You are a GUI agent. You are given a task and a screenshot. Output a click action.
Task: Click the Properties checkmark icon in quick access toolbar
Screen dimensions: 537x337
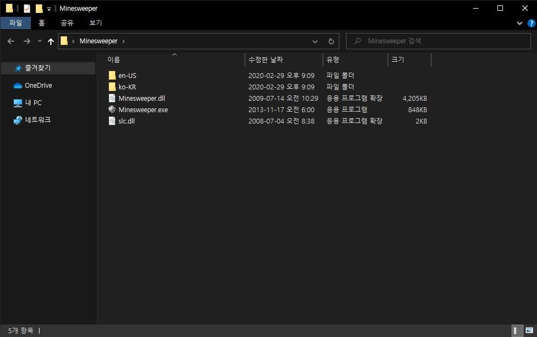click(x=27, y=8)
